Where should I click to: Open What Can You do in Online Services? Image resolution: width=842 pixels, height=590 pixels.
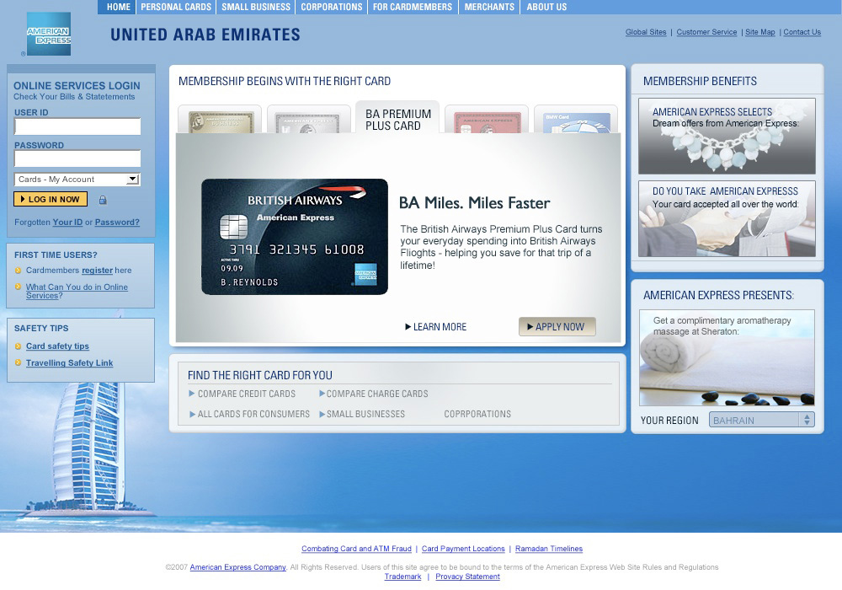click(77, 292)
